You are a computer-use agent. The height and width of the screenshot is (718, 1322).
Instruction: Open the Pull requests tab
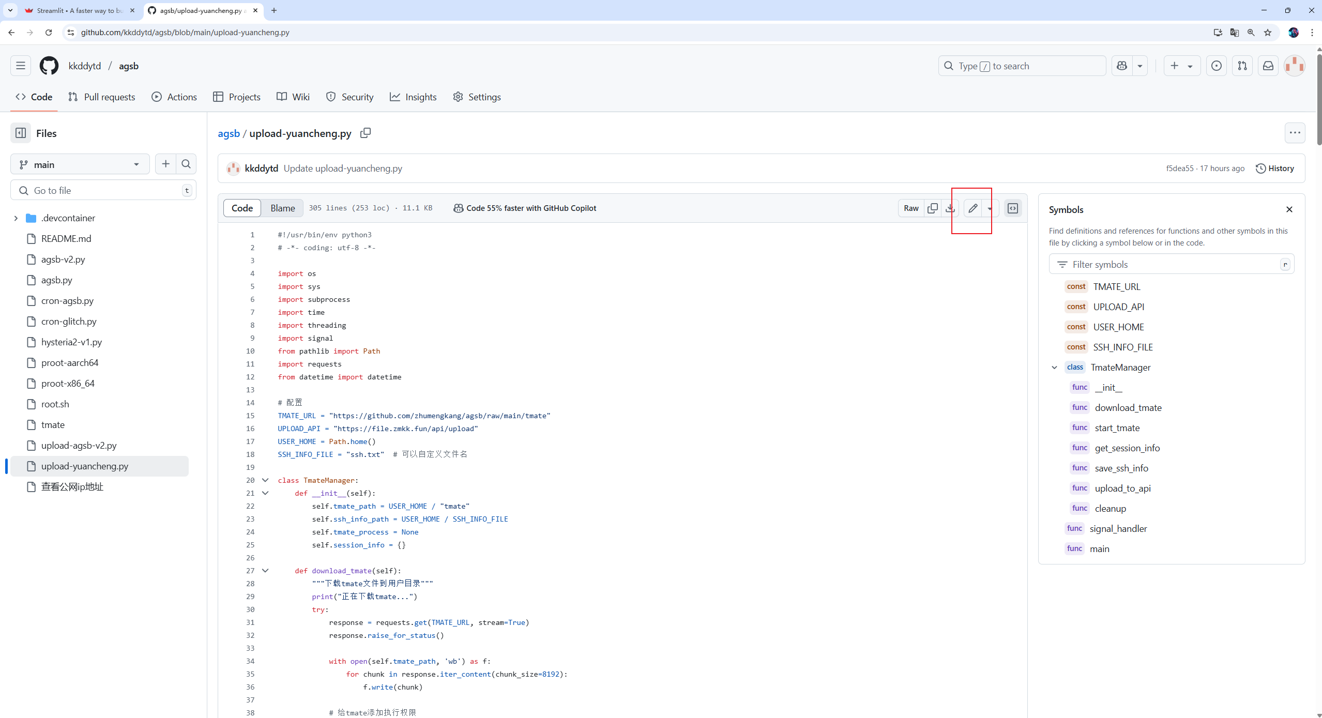(101, 97)
